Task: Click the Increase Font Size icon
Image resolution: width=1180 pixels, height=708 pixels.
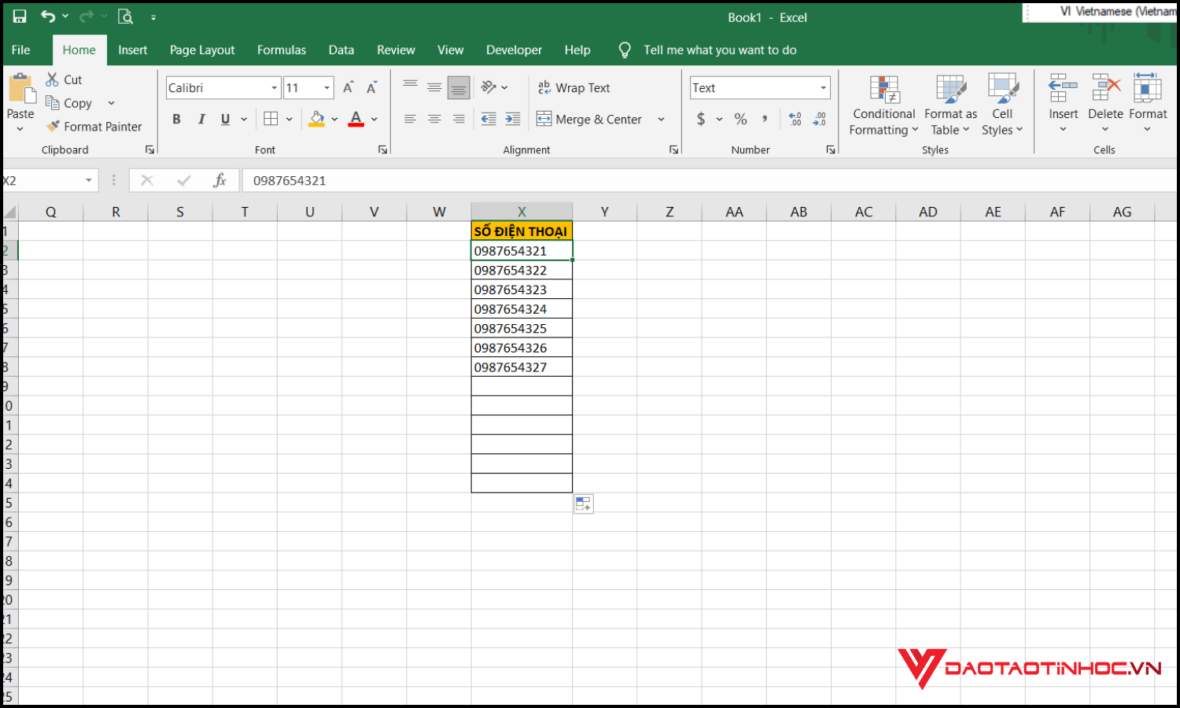Action: (348, 88)
